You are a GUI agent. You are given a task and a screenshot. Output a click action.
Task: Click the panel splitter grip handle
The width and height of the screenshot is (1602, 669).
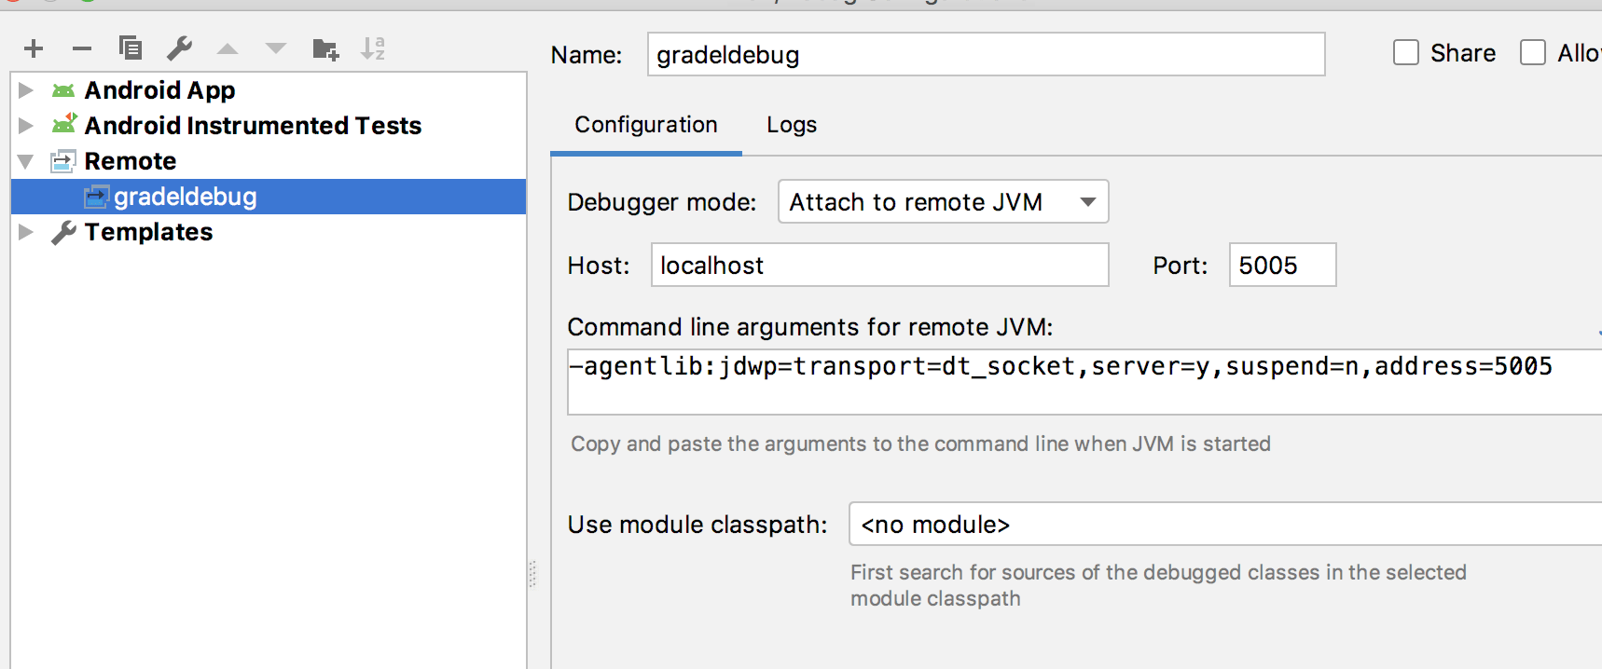pos(532,574)
